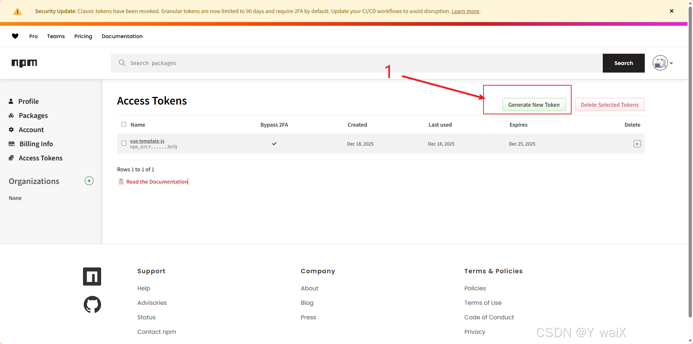Click the documentation clipboard icon

(121, 181)
